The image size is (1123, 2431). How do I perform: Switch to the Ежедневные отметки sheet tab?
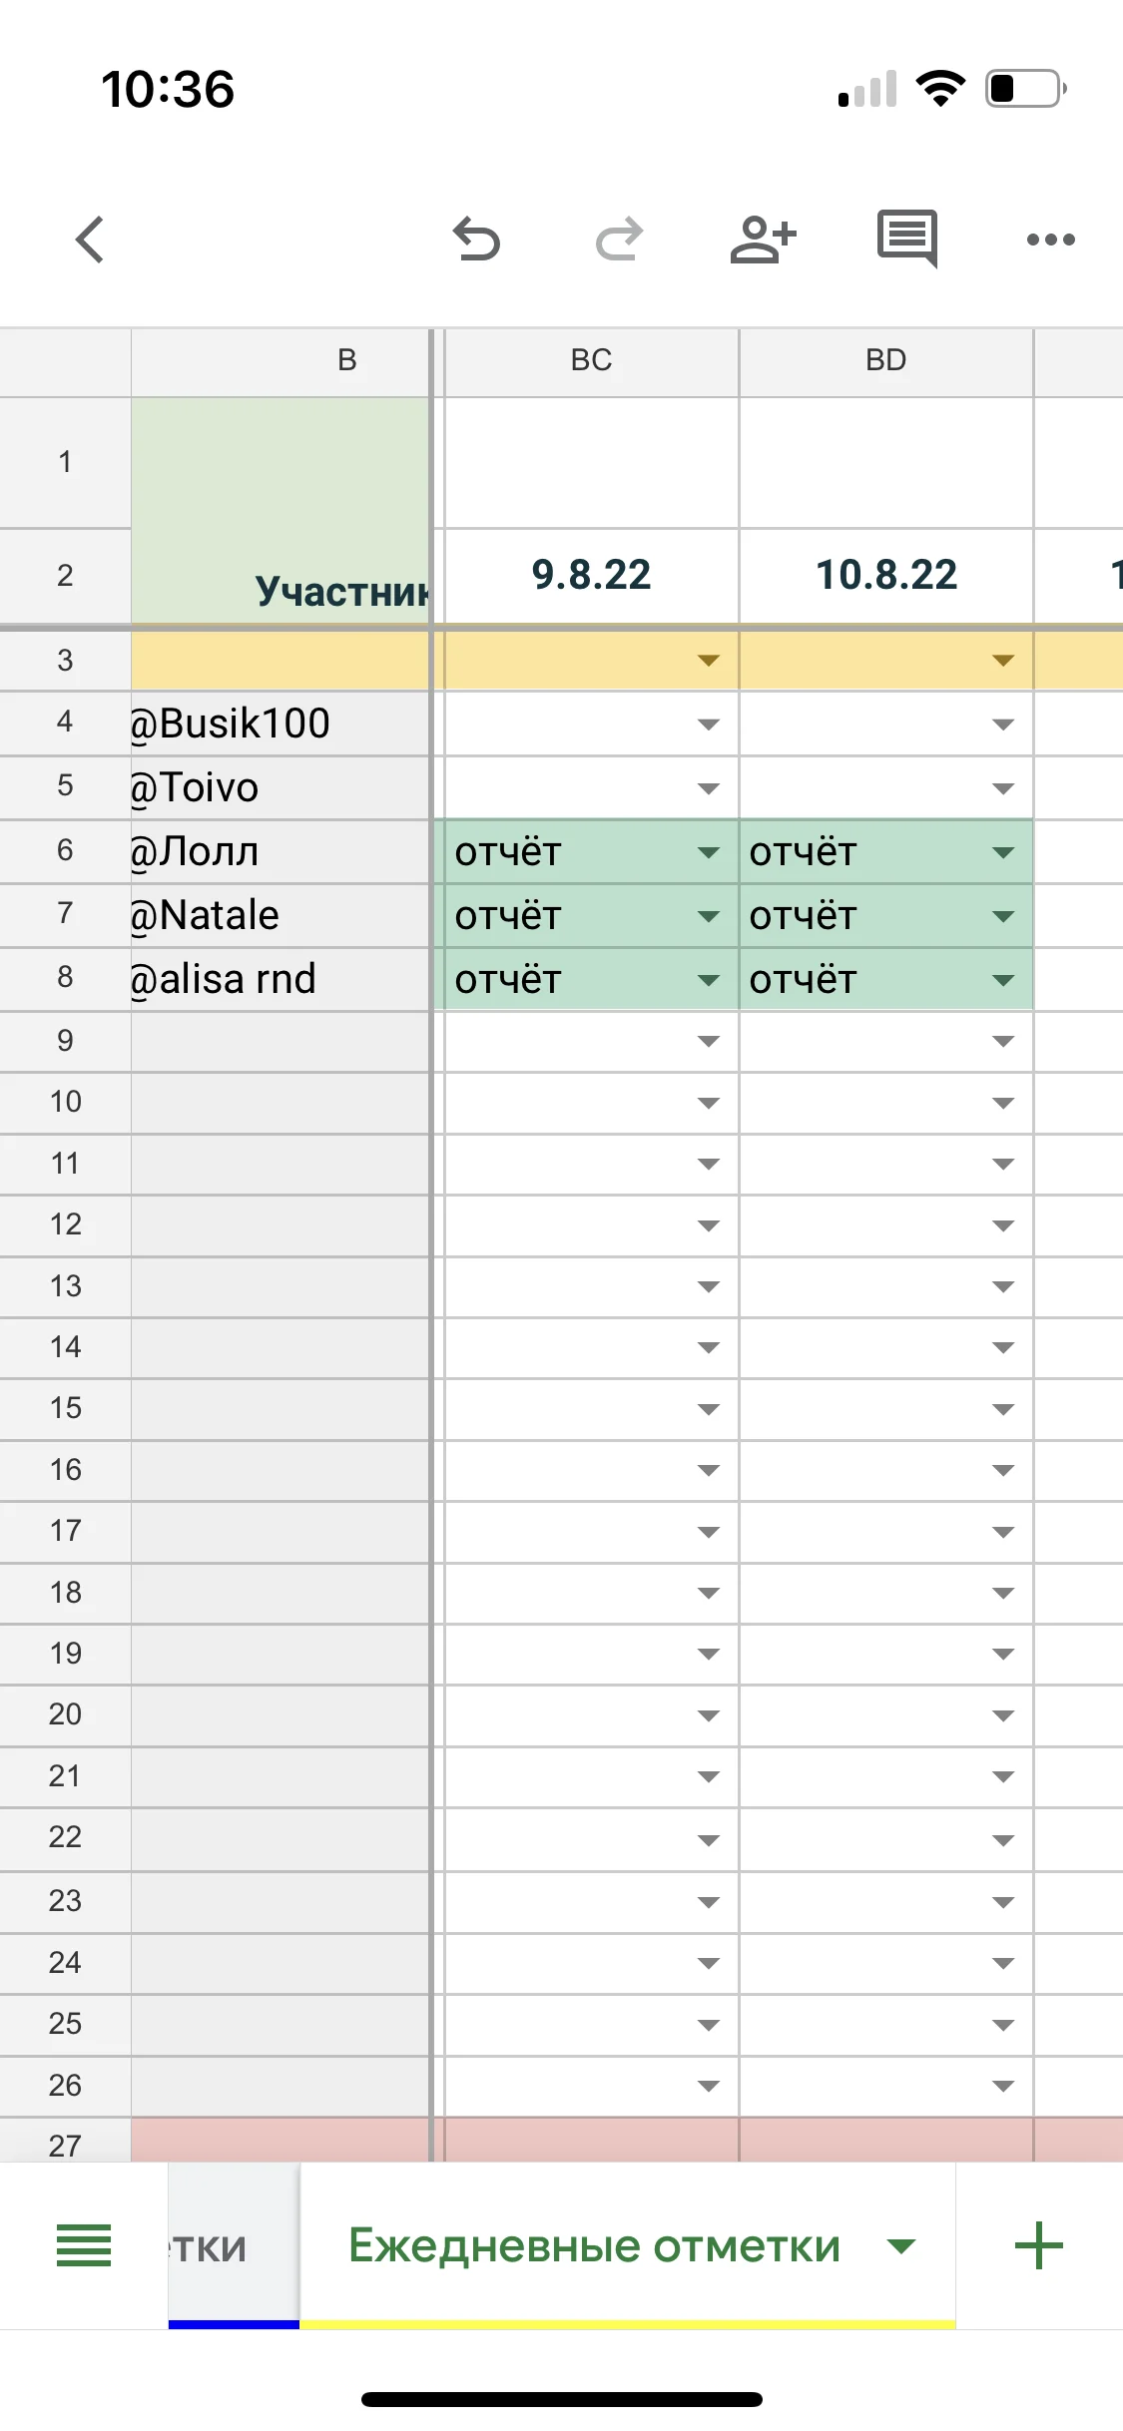click(x=594, y=2246)
